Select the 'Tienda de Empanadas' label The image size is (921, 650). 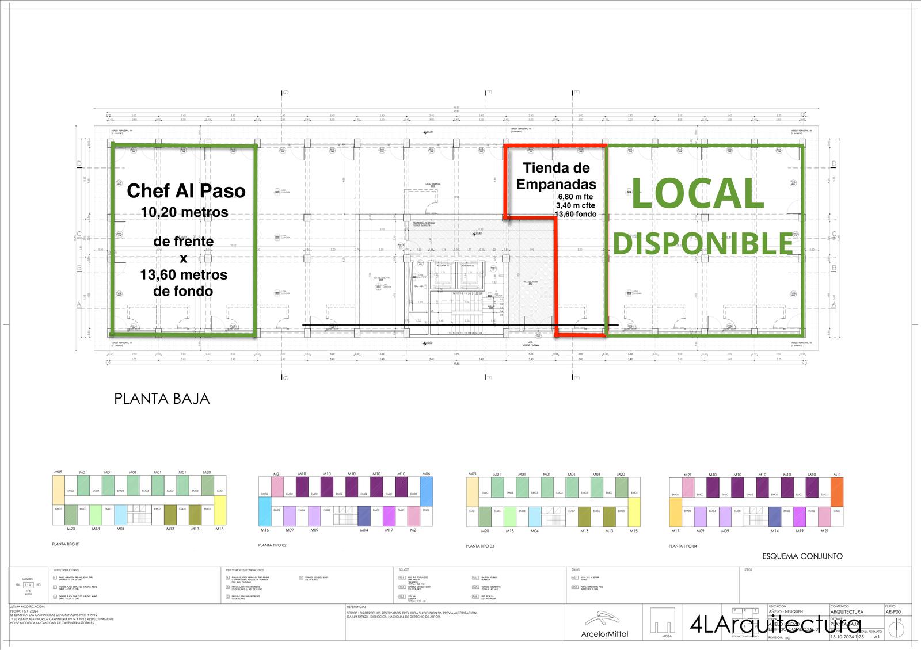[555, 176]
